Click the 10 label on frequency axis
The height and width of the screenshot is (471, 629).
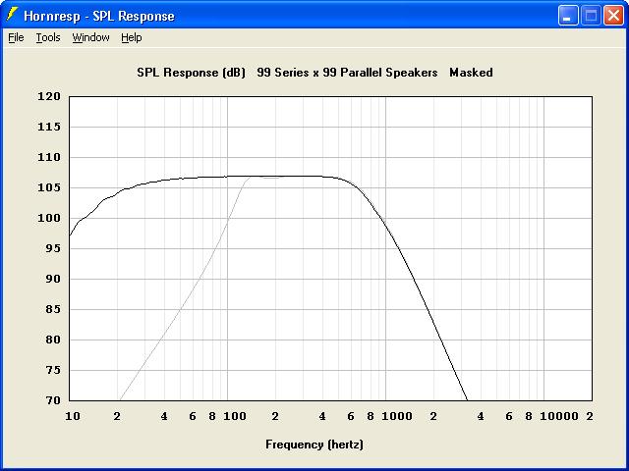pos(73,416)
